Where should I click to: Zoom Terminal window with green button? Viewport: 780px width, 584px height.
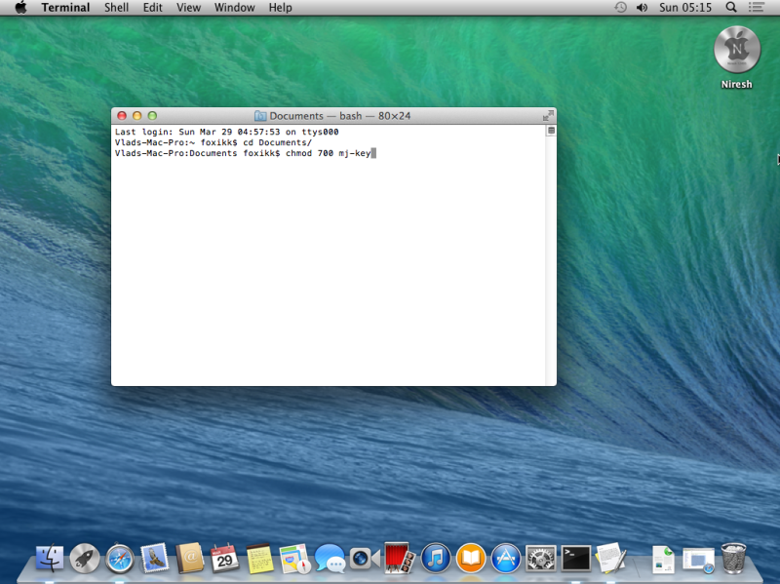[152, 116]
